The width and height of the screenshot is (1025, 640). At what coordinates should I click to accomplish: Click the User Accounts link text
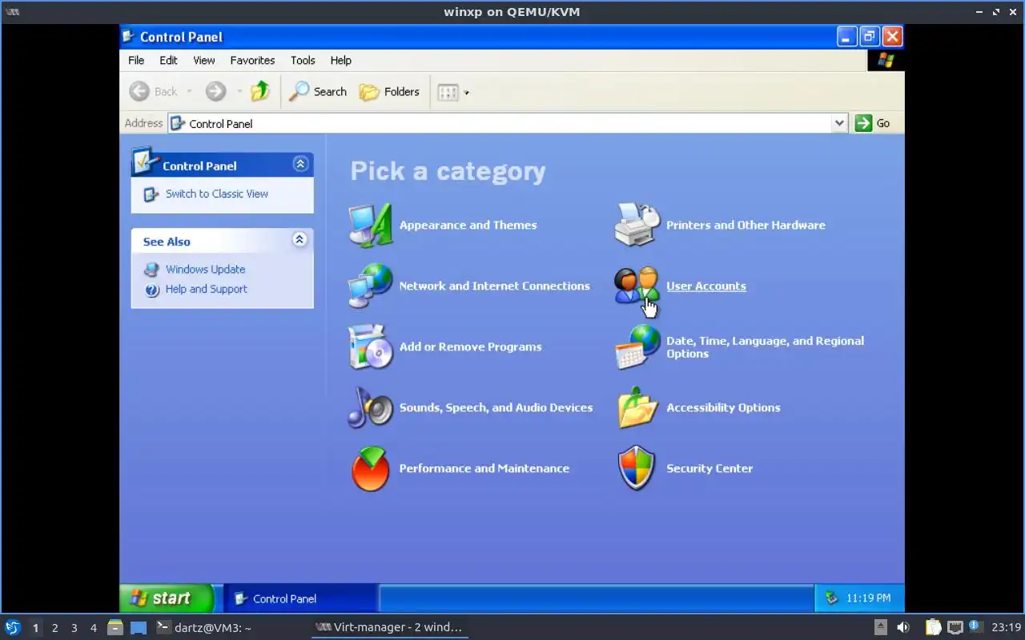coord(706,286)
